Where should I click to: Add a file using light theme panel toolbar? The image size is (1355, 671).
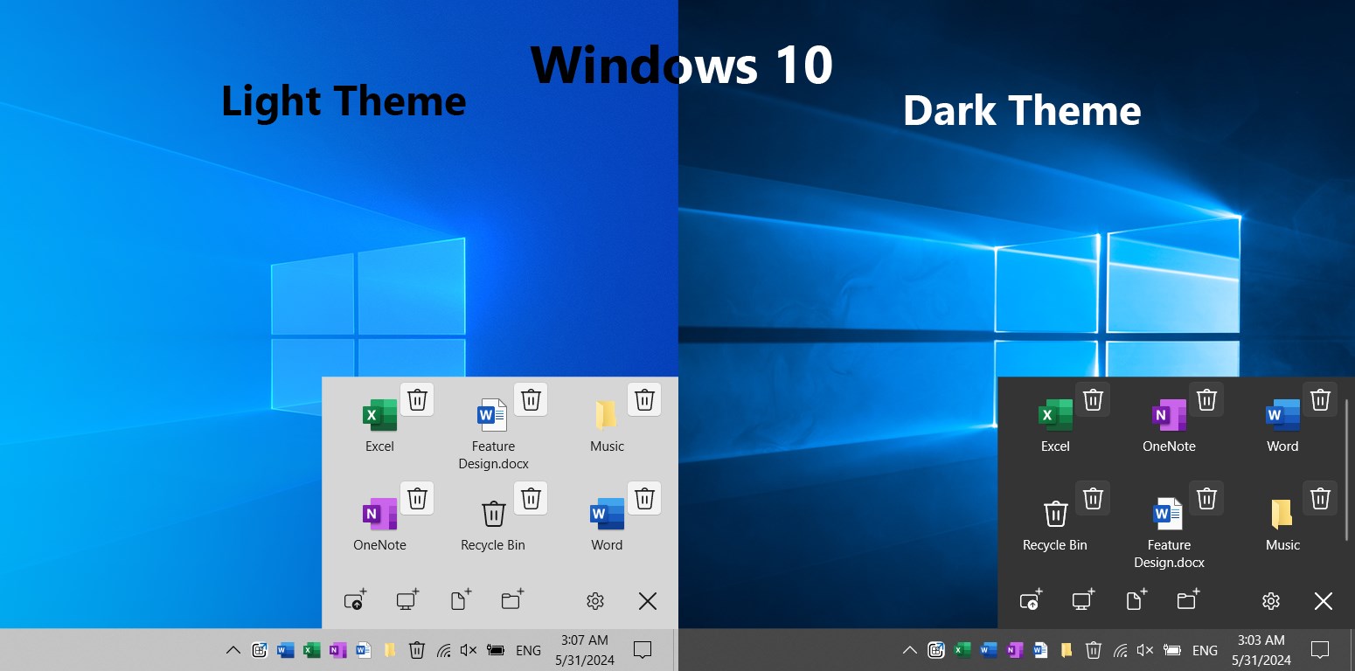[x=460, y=600]
